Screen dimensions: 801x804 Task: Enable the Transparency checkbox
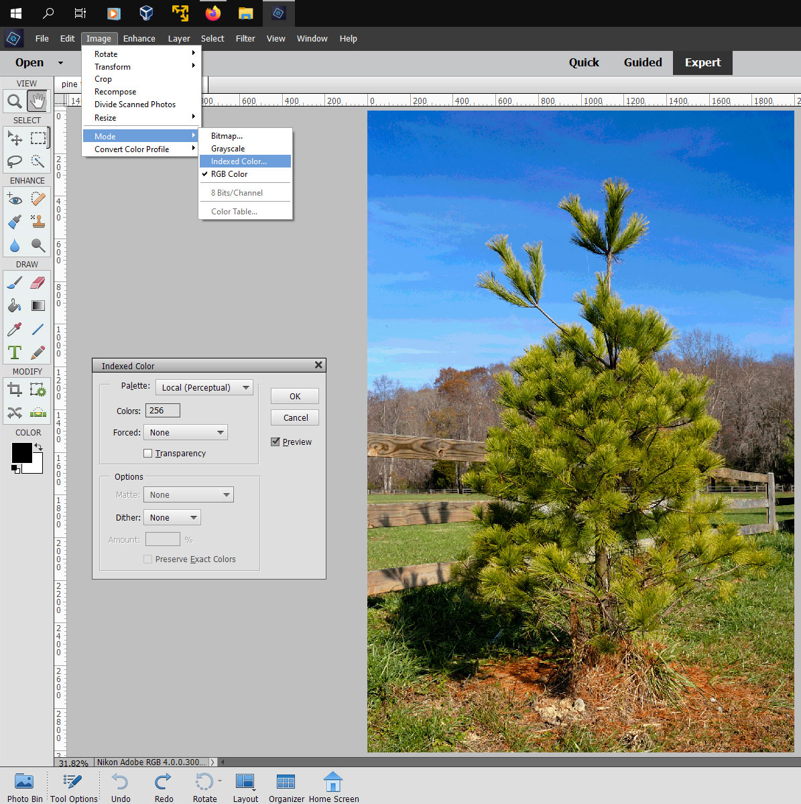tap(147, 453)
